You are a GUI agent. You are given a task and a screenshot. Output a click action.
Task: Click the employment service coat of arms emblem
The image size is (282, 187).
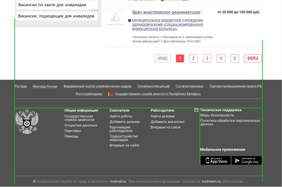(x=27, y=121)
